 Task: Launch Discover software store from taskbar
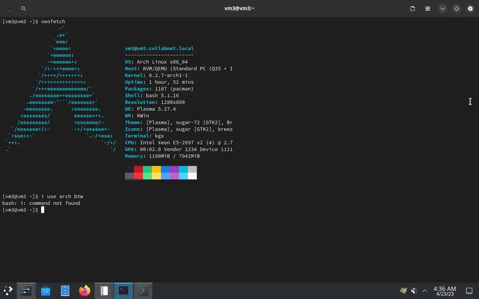46,290
